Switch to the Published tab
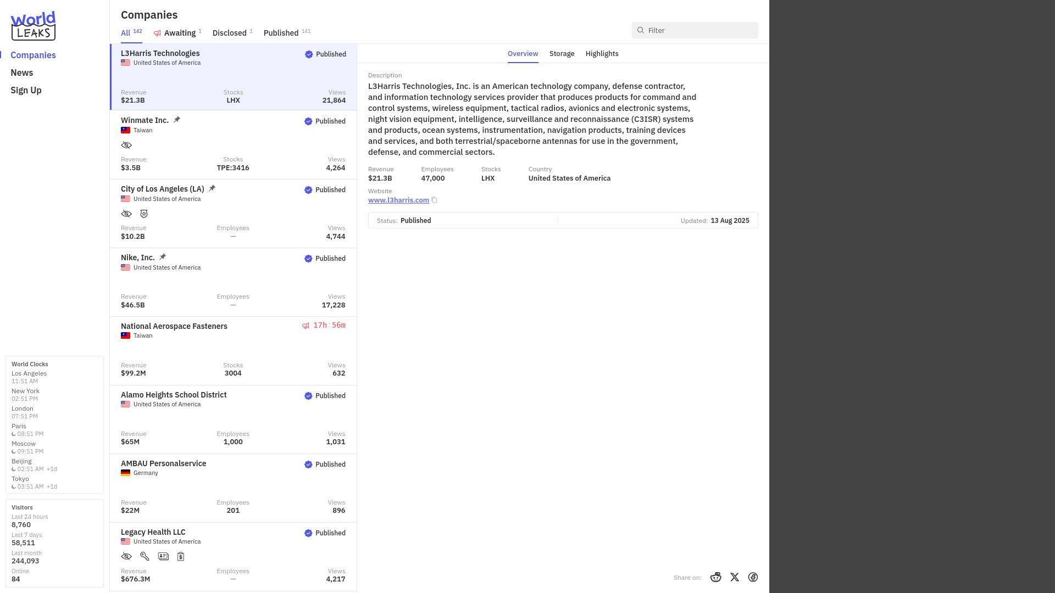The width and height of the screenshot is (1055, 593). coord(287,33)
